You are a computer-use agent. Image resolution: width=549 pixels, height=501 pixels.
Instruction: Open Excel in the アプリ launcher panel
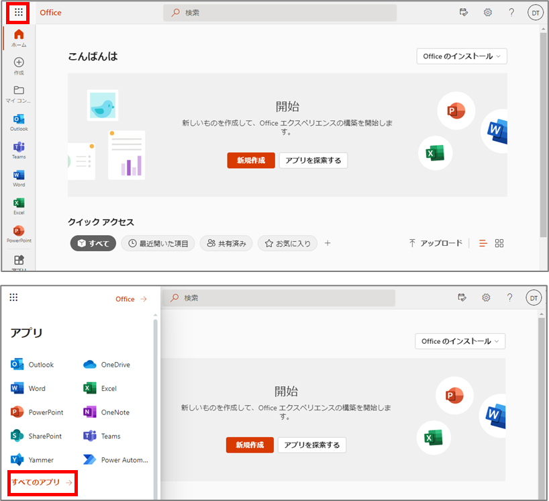tap(100, 388)
